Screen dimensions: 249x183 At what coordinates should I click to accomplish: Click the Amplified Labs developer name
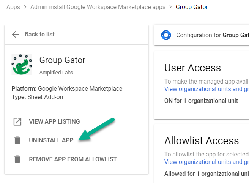click(56, 73)
